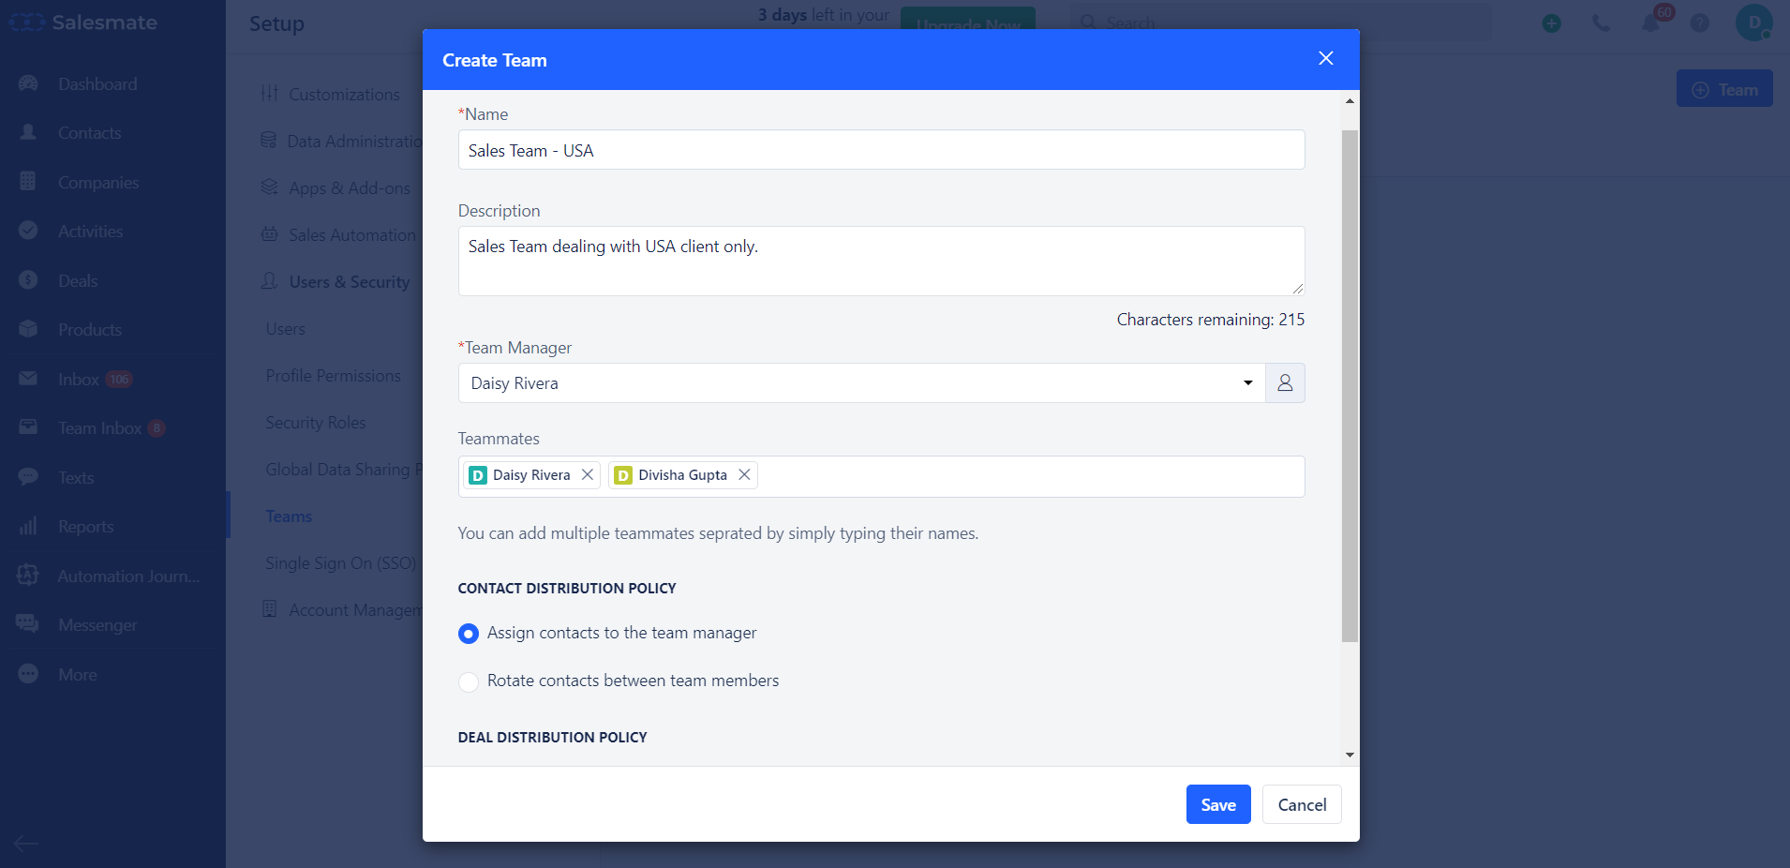Open the More sidebar icon
The image size is (1790, 868).
(28, 674)
